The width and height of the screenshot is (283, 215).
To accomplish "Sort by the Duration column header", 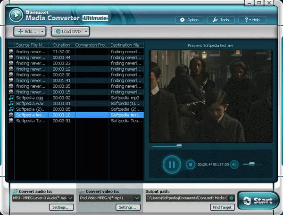I will (x=61, y=45).
